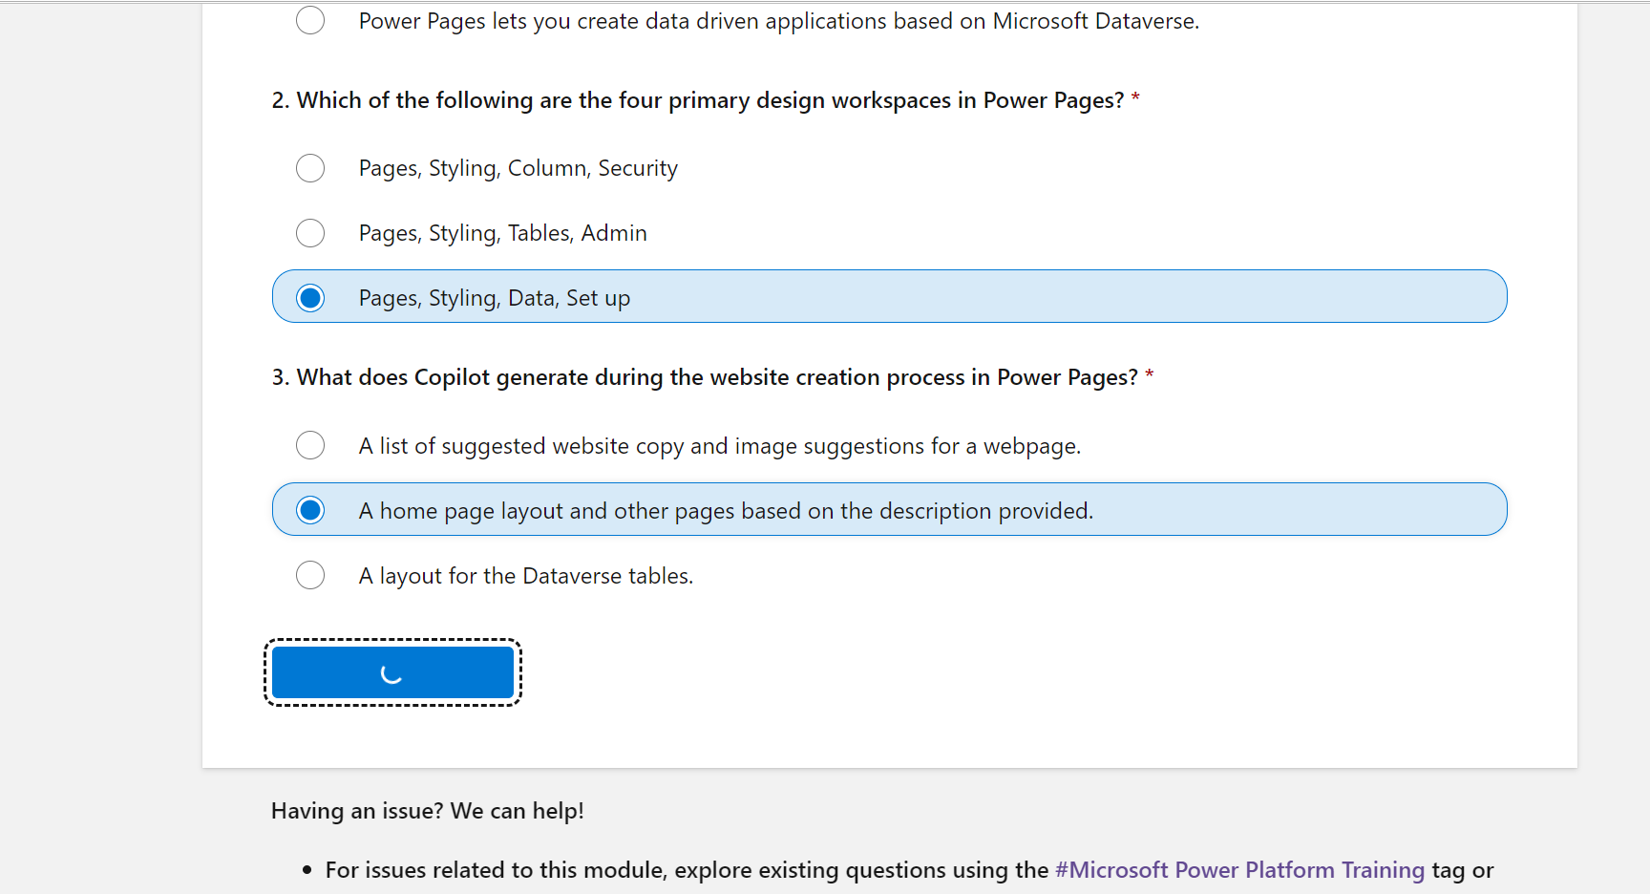Select the highlighted "Pages, Styling, Data, Set up" answer
Viewport: 1650px width, 894px height.
tap(310, 297)
